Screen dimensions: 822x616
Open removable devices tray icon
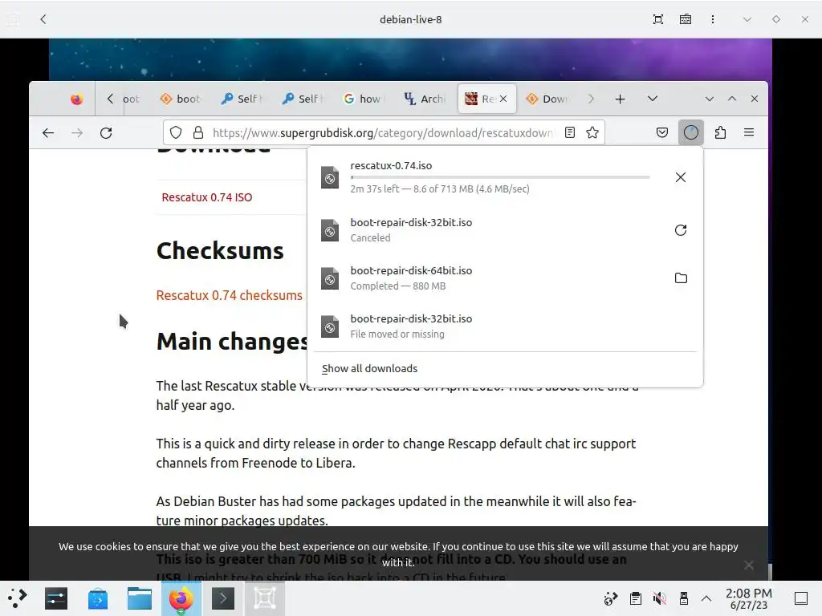[x=684, y=598]
